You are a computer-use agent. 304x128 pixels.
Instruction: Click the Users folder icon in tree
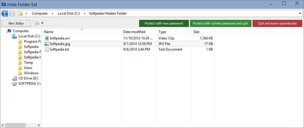click(x=20, y=68)
